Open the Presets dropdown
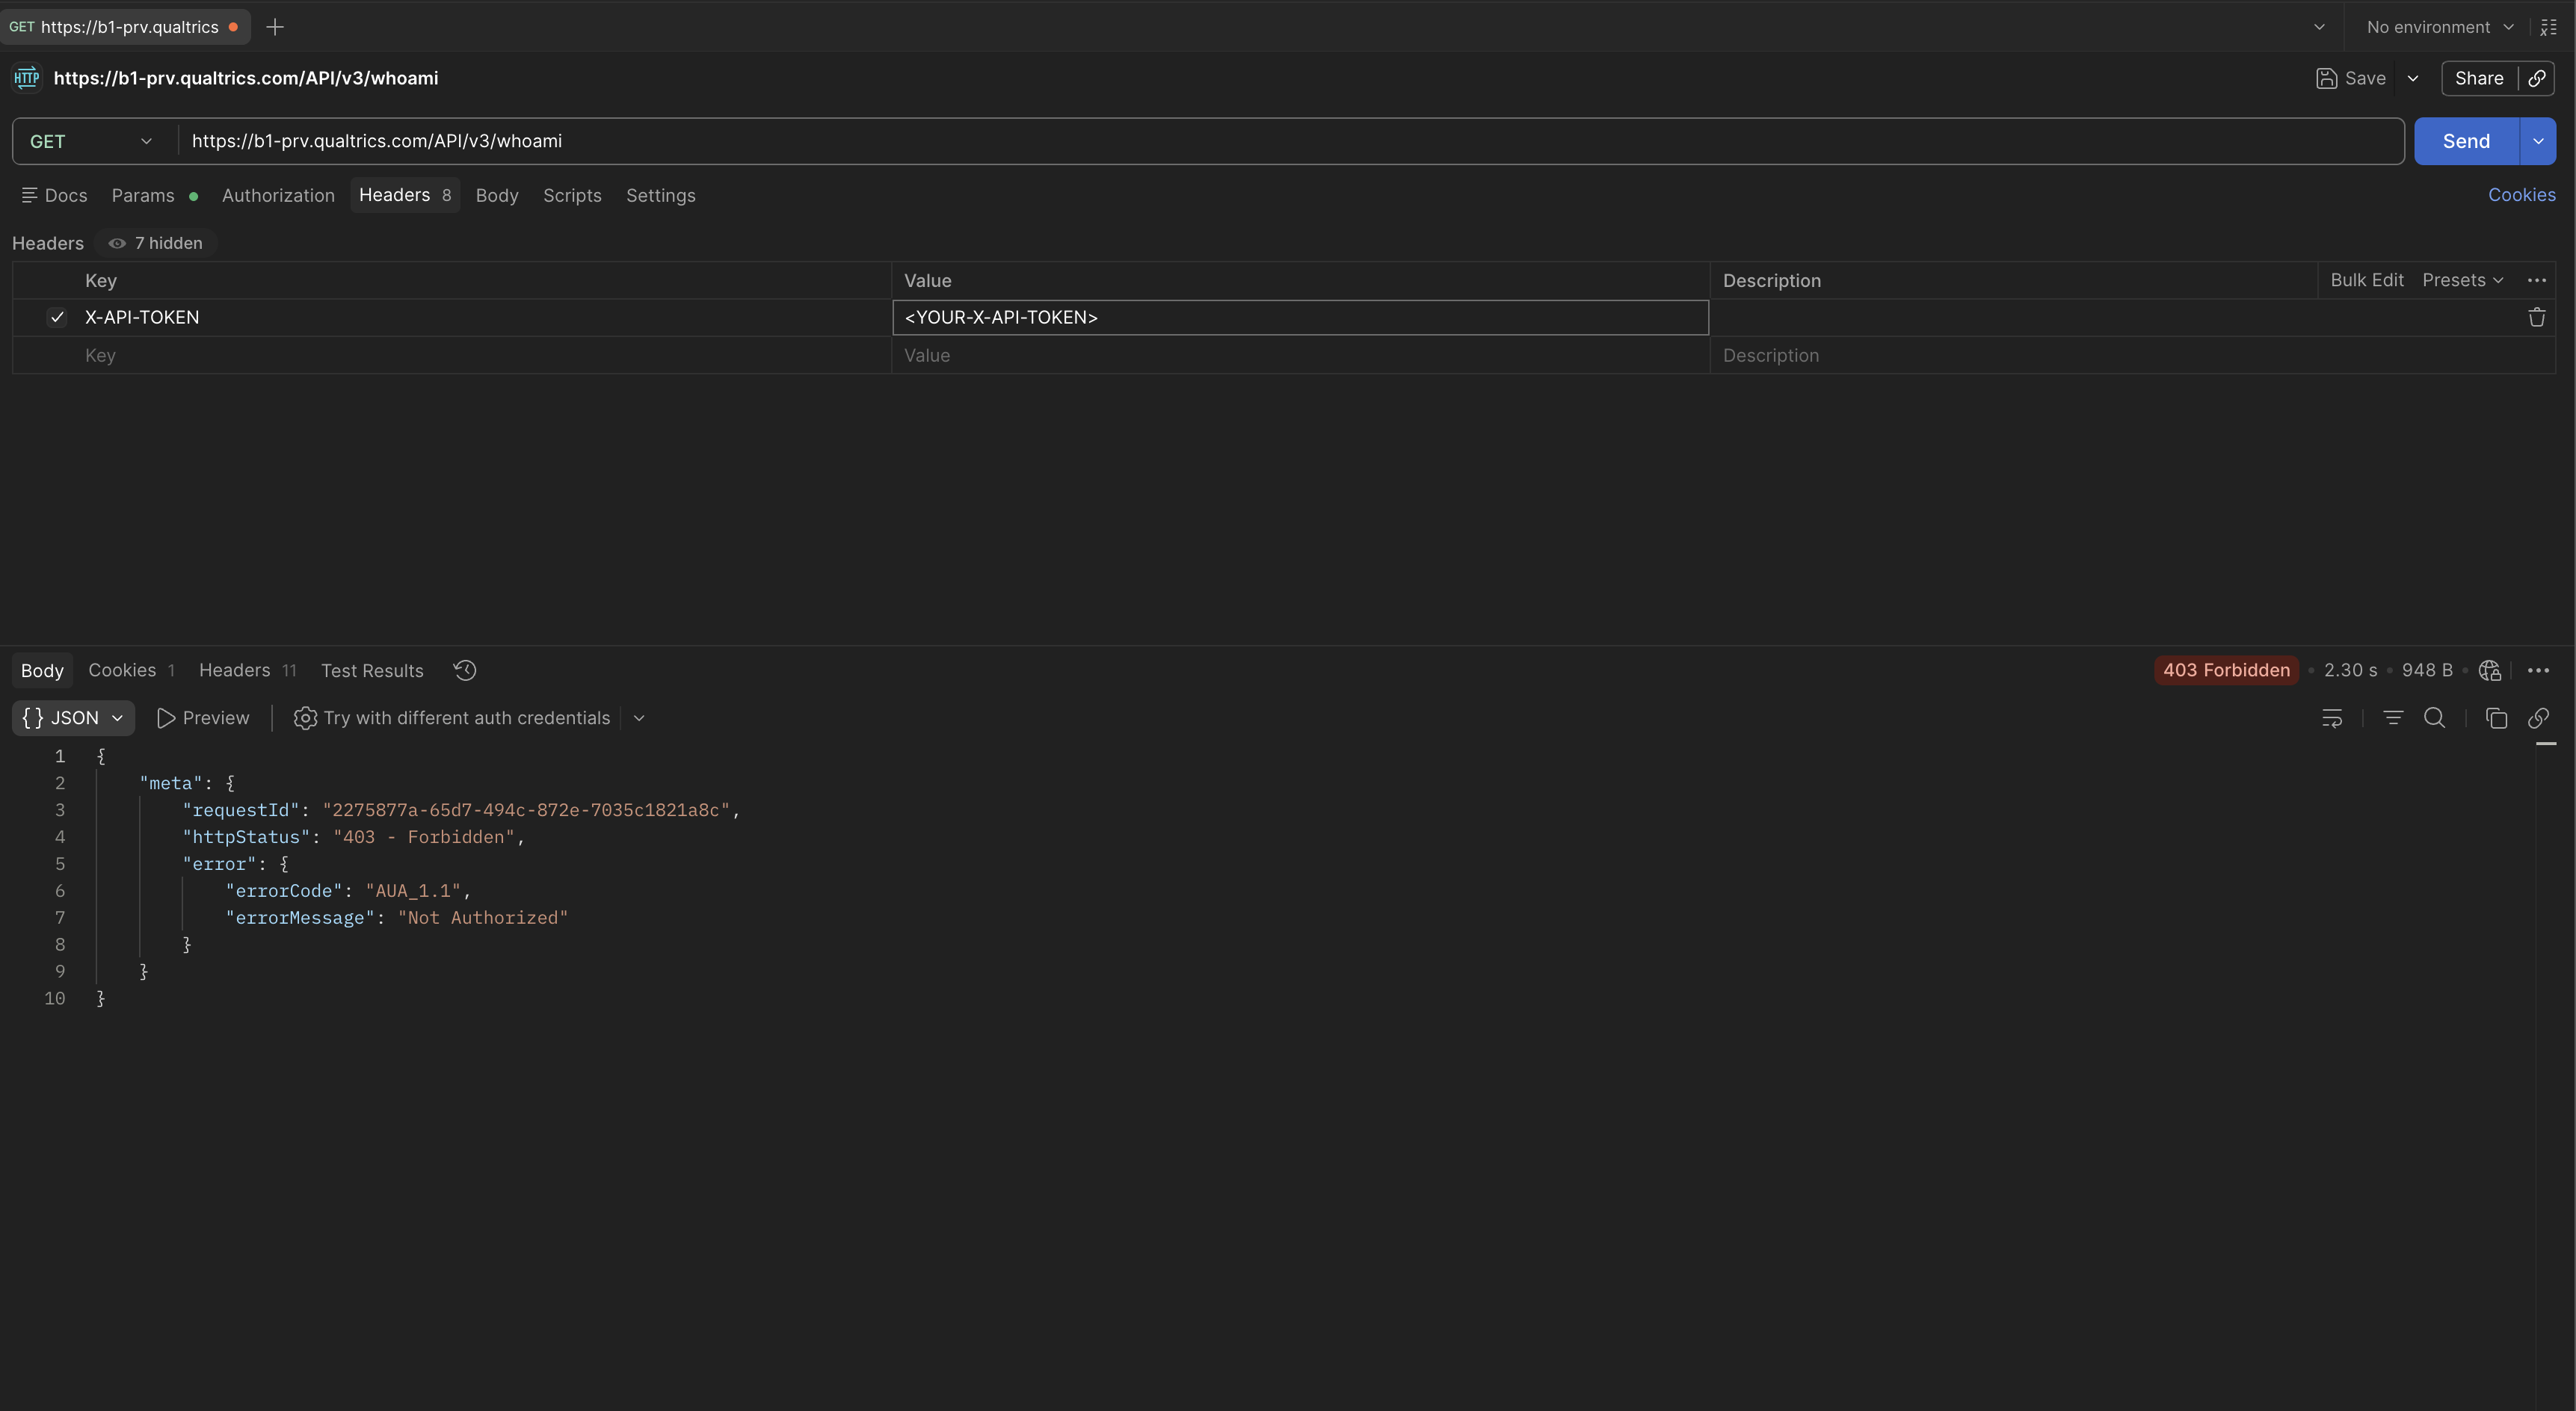 (2463, 280)
